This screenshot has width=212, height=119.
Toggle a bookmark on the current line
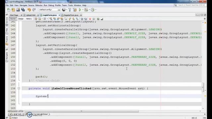pyautogui.click(x=77, y=19)
